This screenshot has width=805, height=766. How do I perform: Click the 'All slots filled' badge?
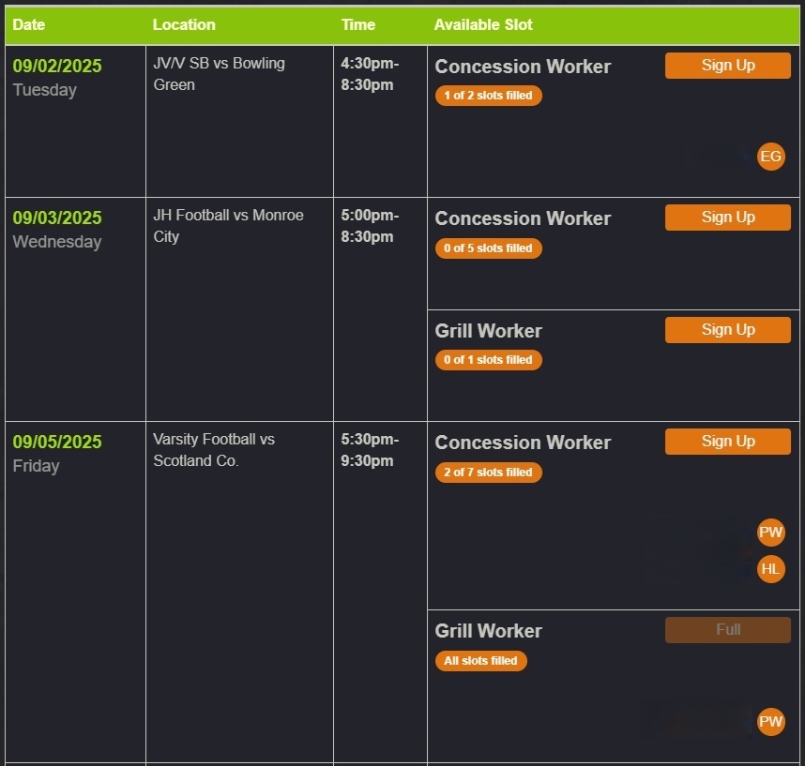(x=481, y=660)
